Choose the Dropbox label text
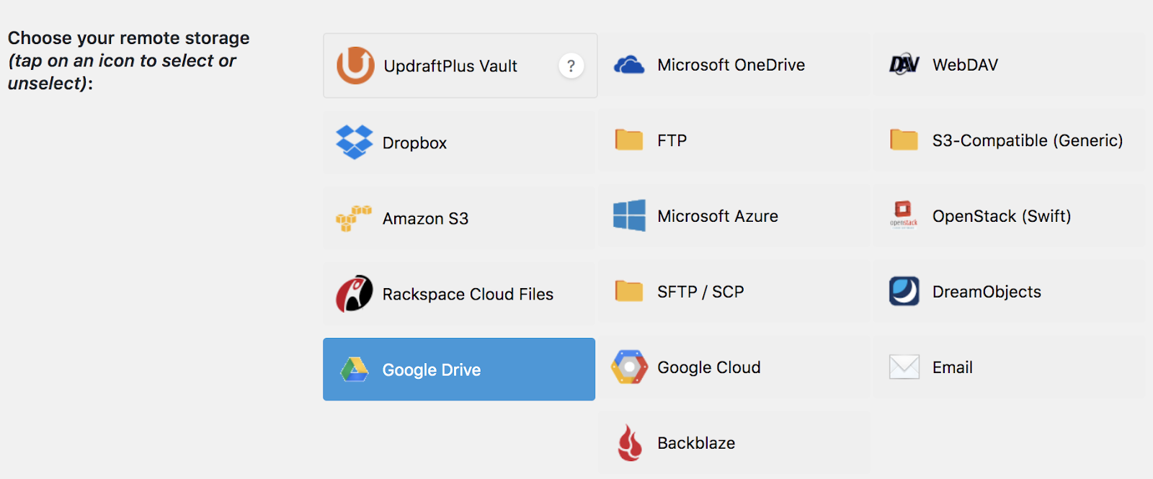This screenshot has height=479, width=1153. click(x=414, y=143)
